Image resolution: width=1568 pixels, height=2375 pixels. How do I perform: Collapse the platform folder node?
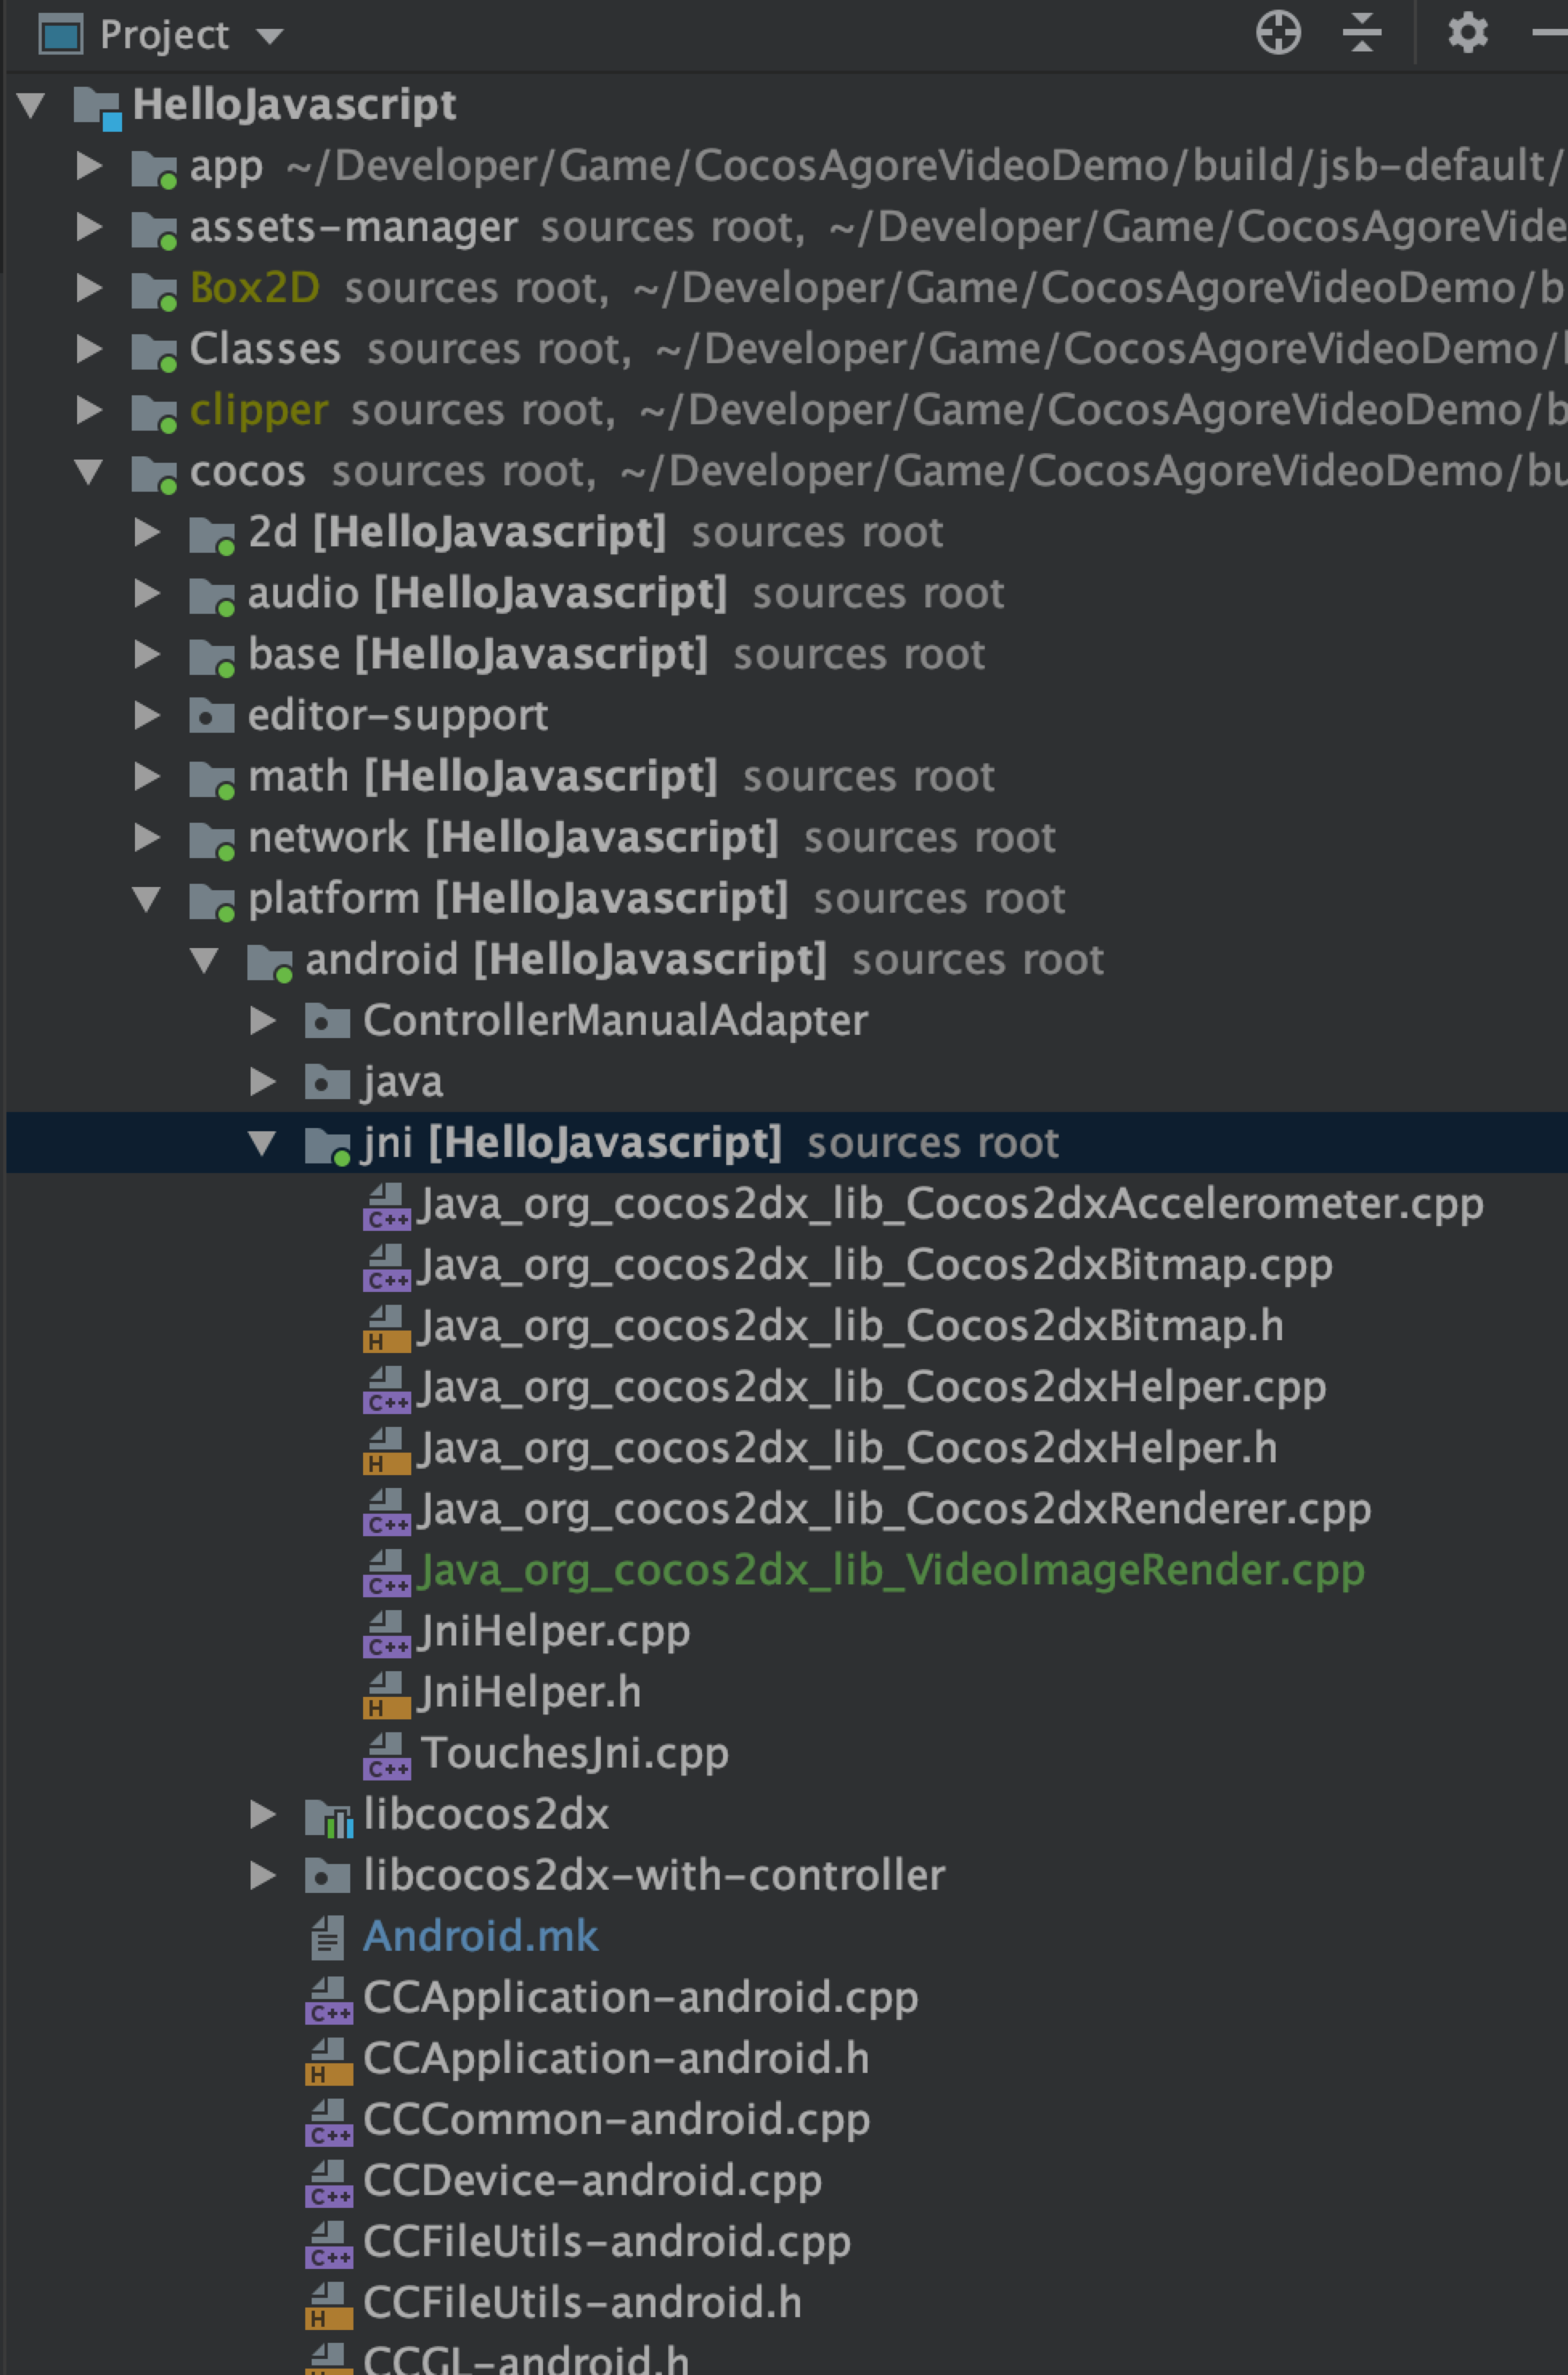tap(147, 899)
